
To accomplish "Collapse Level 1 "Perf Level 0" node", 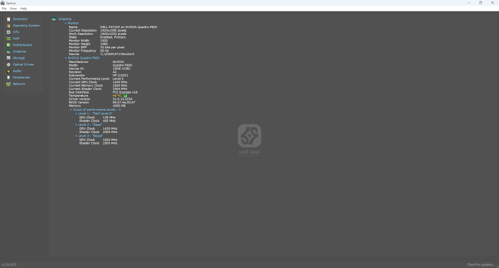I will (76, 114).
